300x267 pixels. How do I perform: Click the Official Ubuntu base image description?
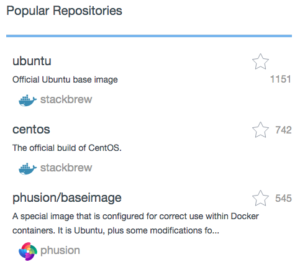tap(65, 79)
